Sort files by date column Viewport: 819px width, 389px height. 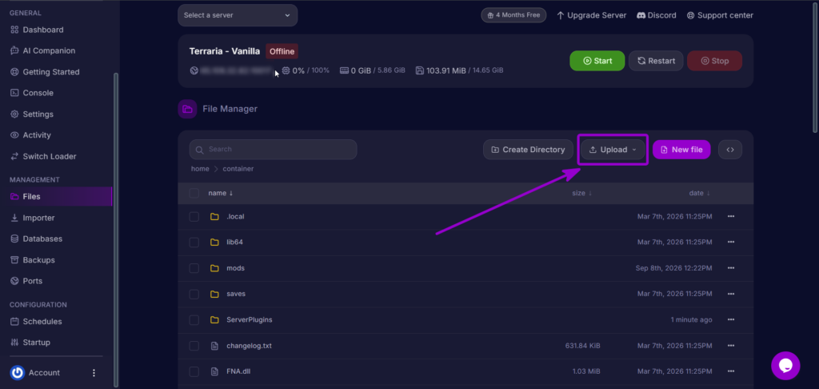[x=699, y=193]
